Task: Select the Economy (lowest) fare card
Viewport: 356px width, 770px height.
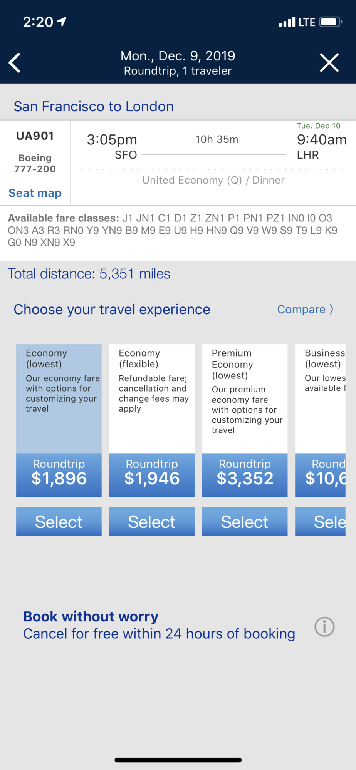Action: pyautogui.click(x=59, y=398)
